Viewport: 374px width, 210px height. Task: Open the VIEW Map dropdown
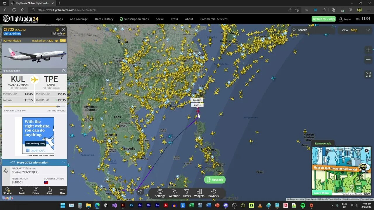click(356, 30)
